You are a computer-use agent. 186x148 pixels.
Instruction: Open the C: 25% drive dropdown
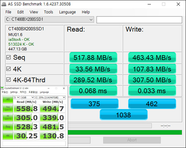50,97
